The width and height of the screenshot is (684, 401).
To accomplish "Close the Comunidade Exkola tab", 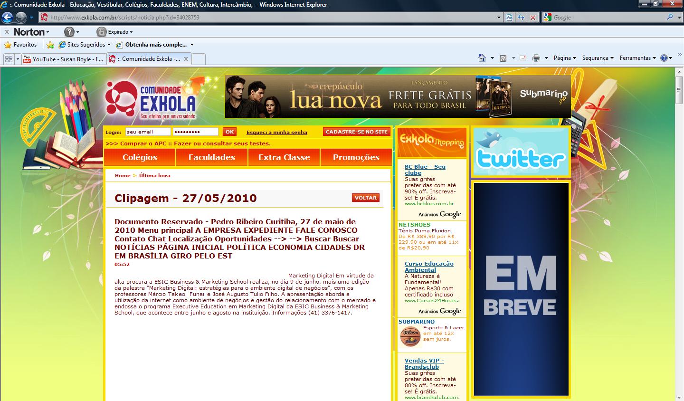I will click(x=186, y=59).
